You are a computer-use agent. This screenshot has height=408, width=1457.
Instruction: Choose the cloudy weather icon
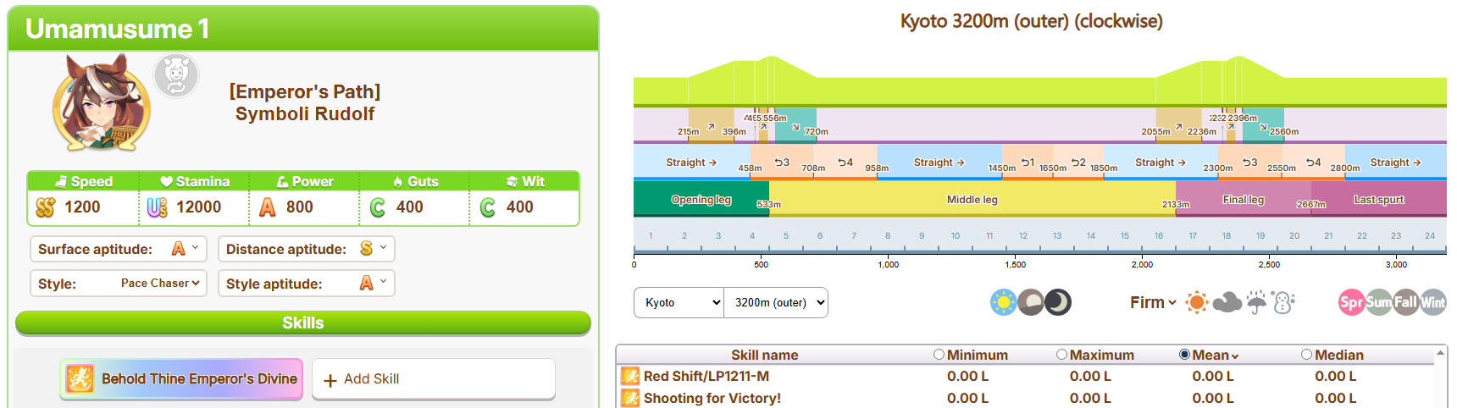[1227, 302]
